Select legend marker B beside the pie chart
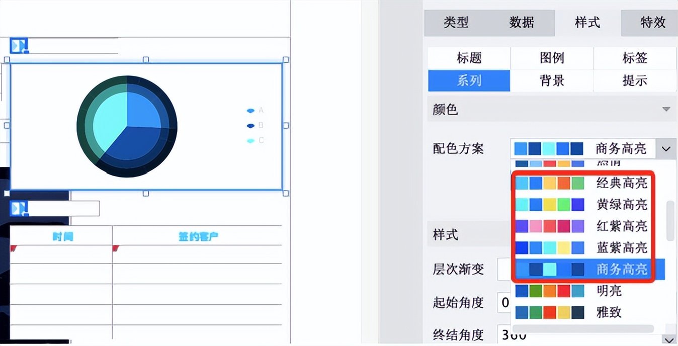Image resolution: width=678 pixels, height=346 pixels. tap(250, 125)
